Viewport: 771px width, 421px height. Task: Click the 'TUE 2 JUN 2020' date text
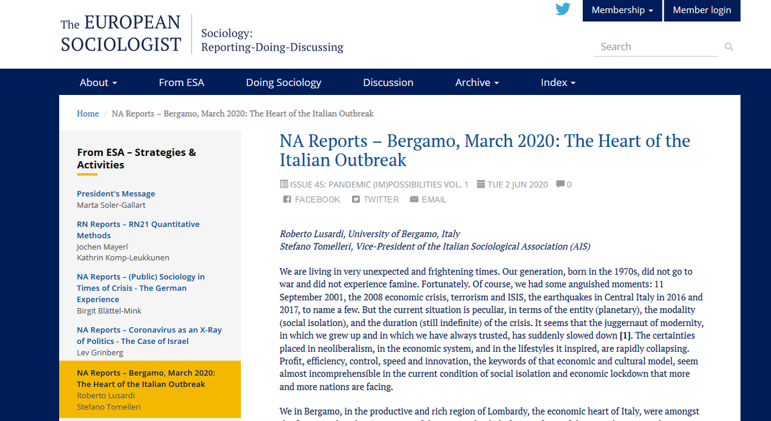click(518, 184)
